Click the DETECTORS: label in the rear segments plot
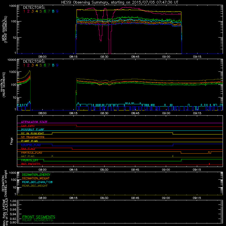The height and width of the screenshot is (226, 226). [x=34, y=61]
